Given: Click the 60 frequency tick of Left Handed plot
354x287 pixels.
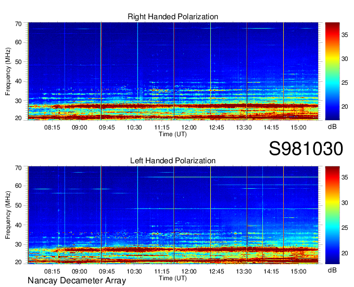Looking at the screenshot, I should tap(18, 186).
